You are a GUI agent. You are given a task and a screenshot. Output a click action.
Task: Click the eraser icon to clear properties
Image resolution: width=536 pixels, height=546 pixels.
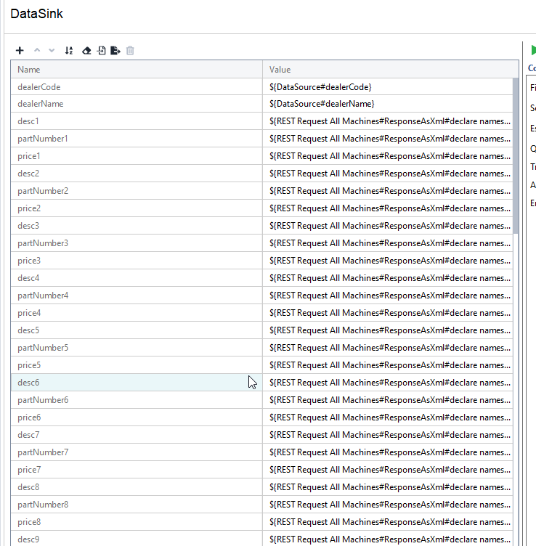click(86, 51)
